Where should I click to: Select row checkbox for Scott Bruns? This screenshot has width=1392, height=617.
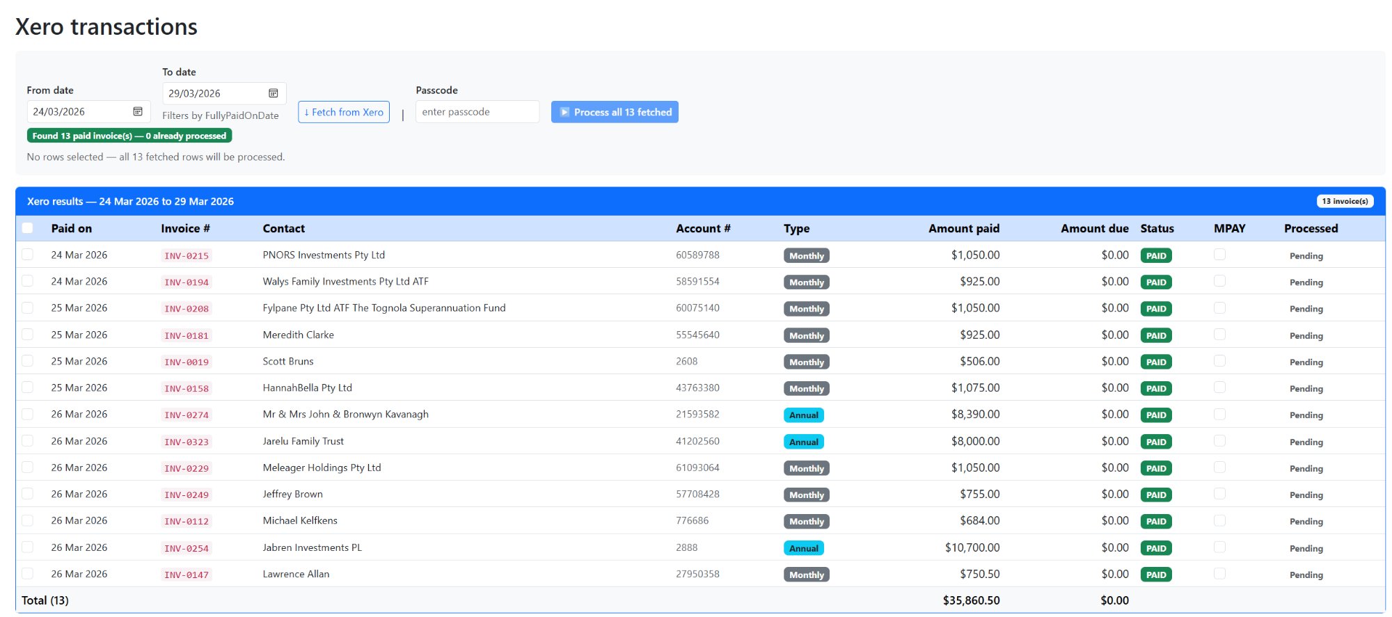[x=28, y=361]
